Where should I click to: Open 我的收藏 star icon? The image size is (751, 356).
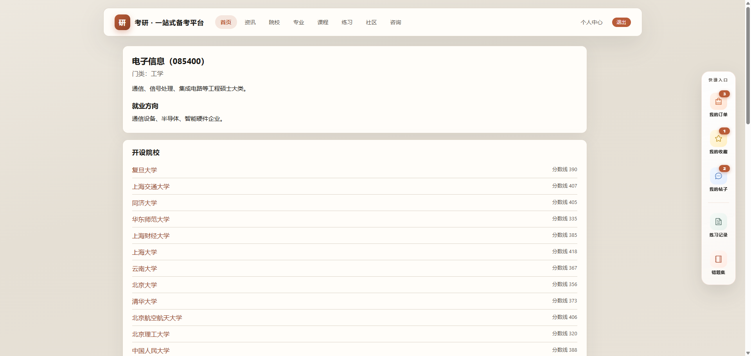[x=718, y=139]
